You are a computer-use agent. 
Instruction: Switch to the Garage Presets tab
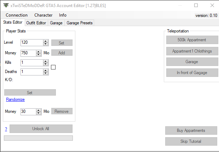80,23
